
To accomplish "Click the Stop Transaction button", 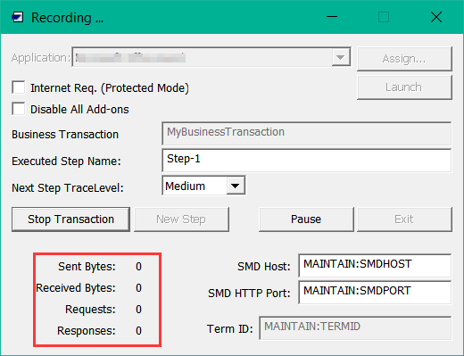I will (70, 219).
